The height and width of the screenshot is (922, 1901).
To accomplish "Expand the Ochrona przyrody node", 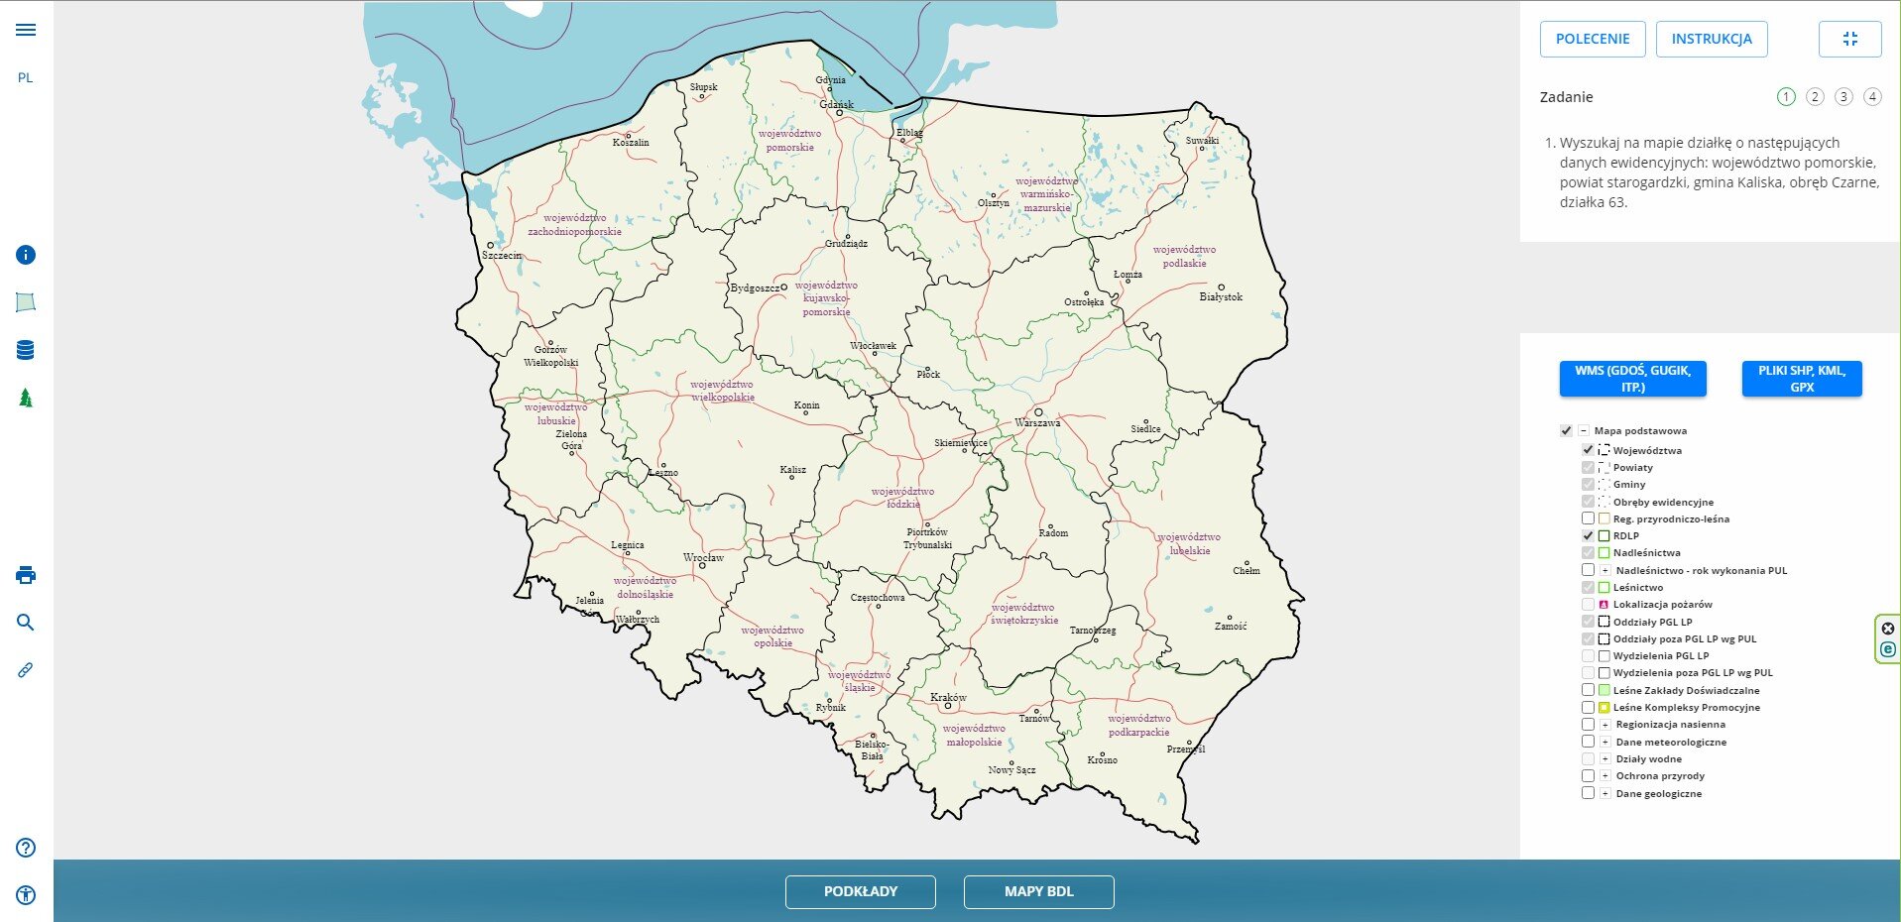I will click(x=1604, y=776).
